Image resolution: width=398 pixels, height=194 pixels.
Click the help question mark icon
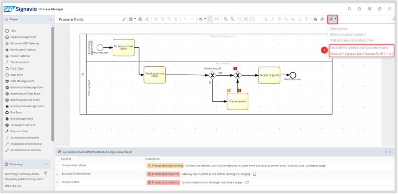pos(380,9)
